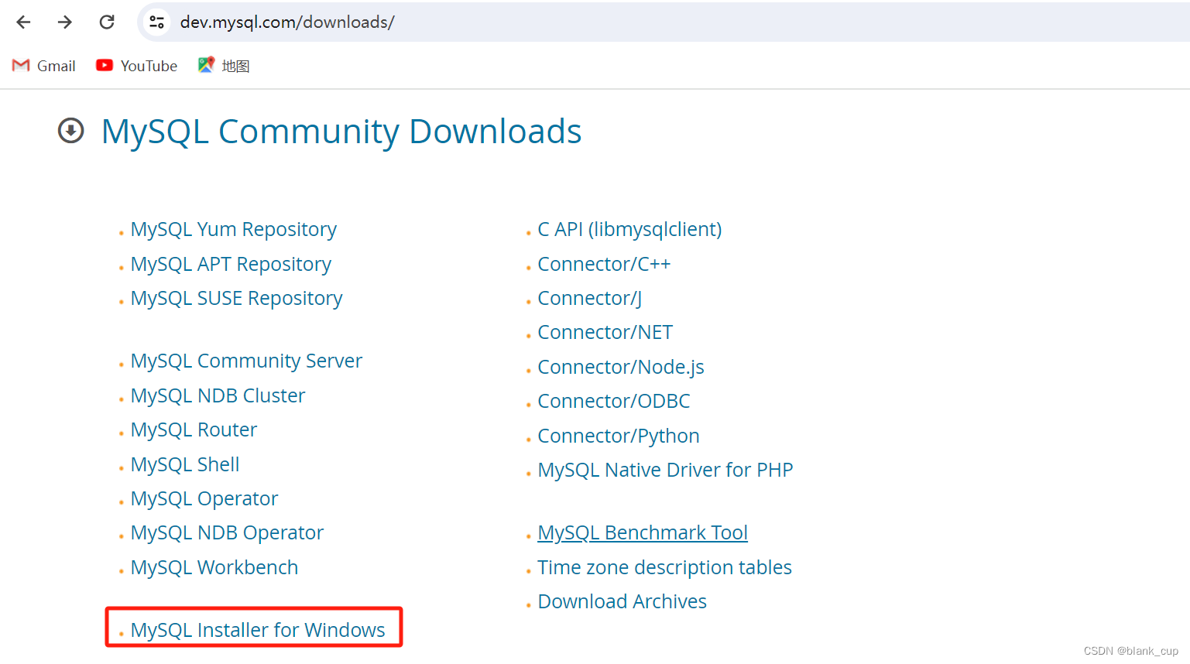Click the download circle icon beside title

(x=71, y=131)
